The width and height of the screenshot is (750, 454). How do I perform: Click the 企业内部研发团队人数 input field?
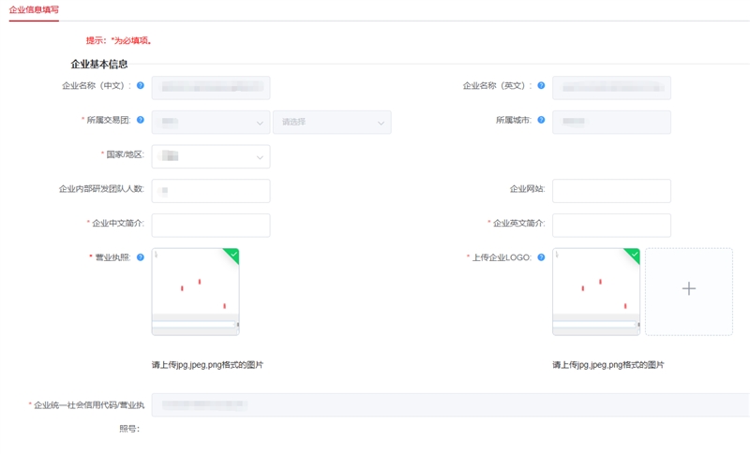tap(211, 191)
